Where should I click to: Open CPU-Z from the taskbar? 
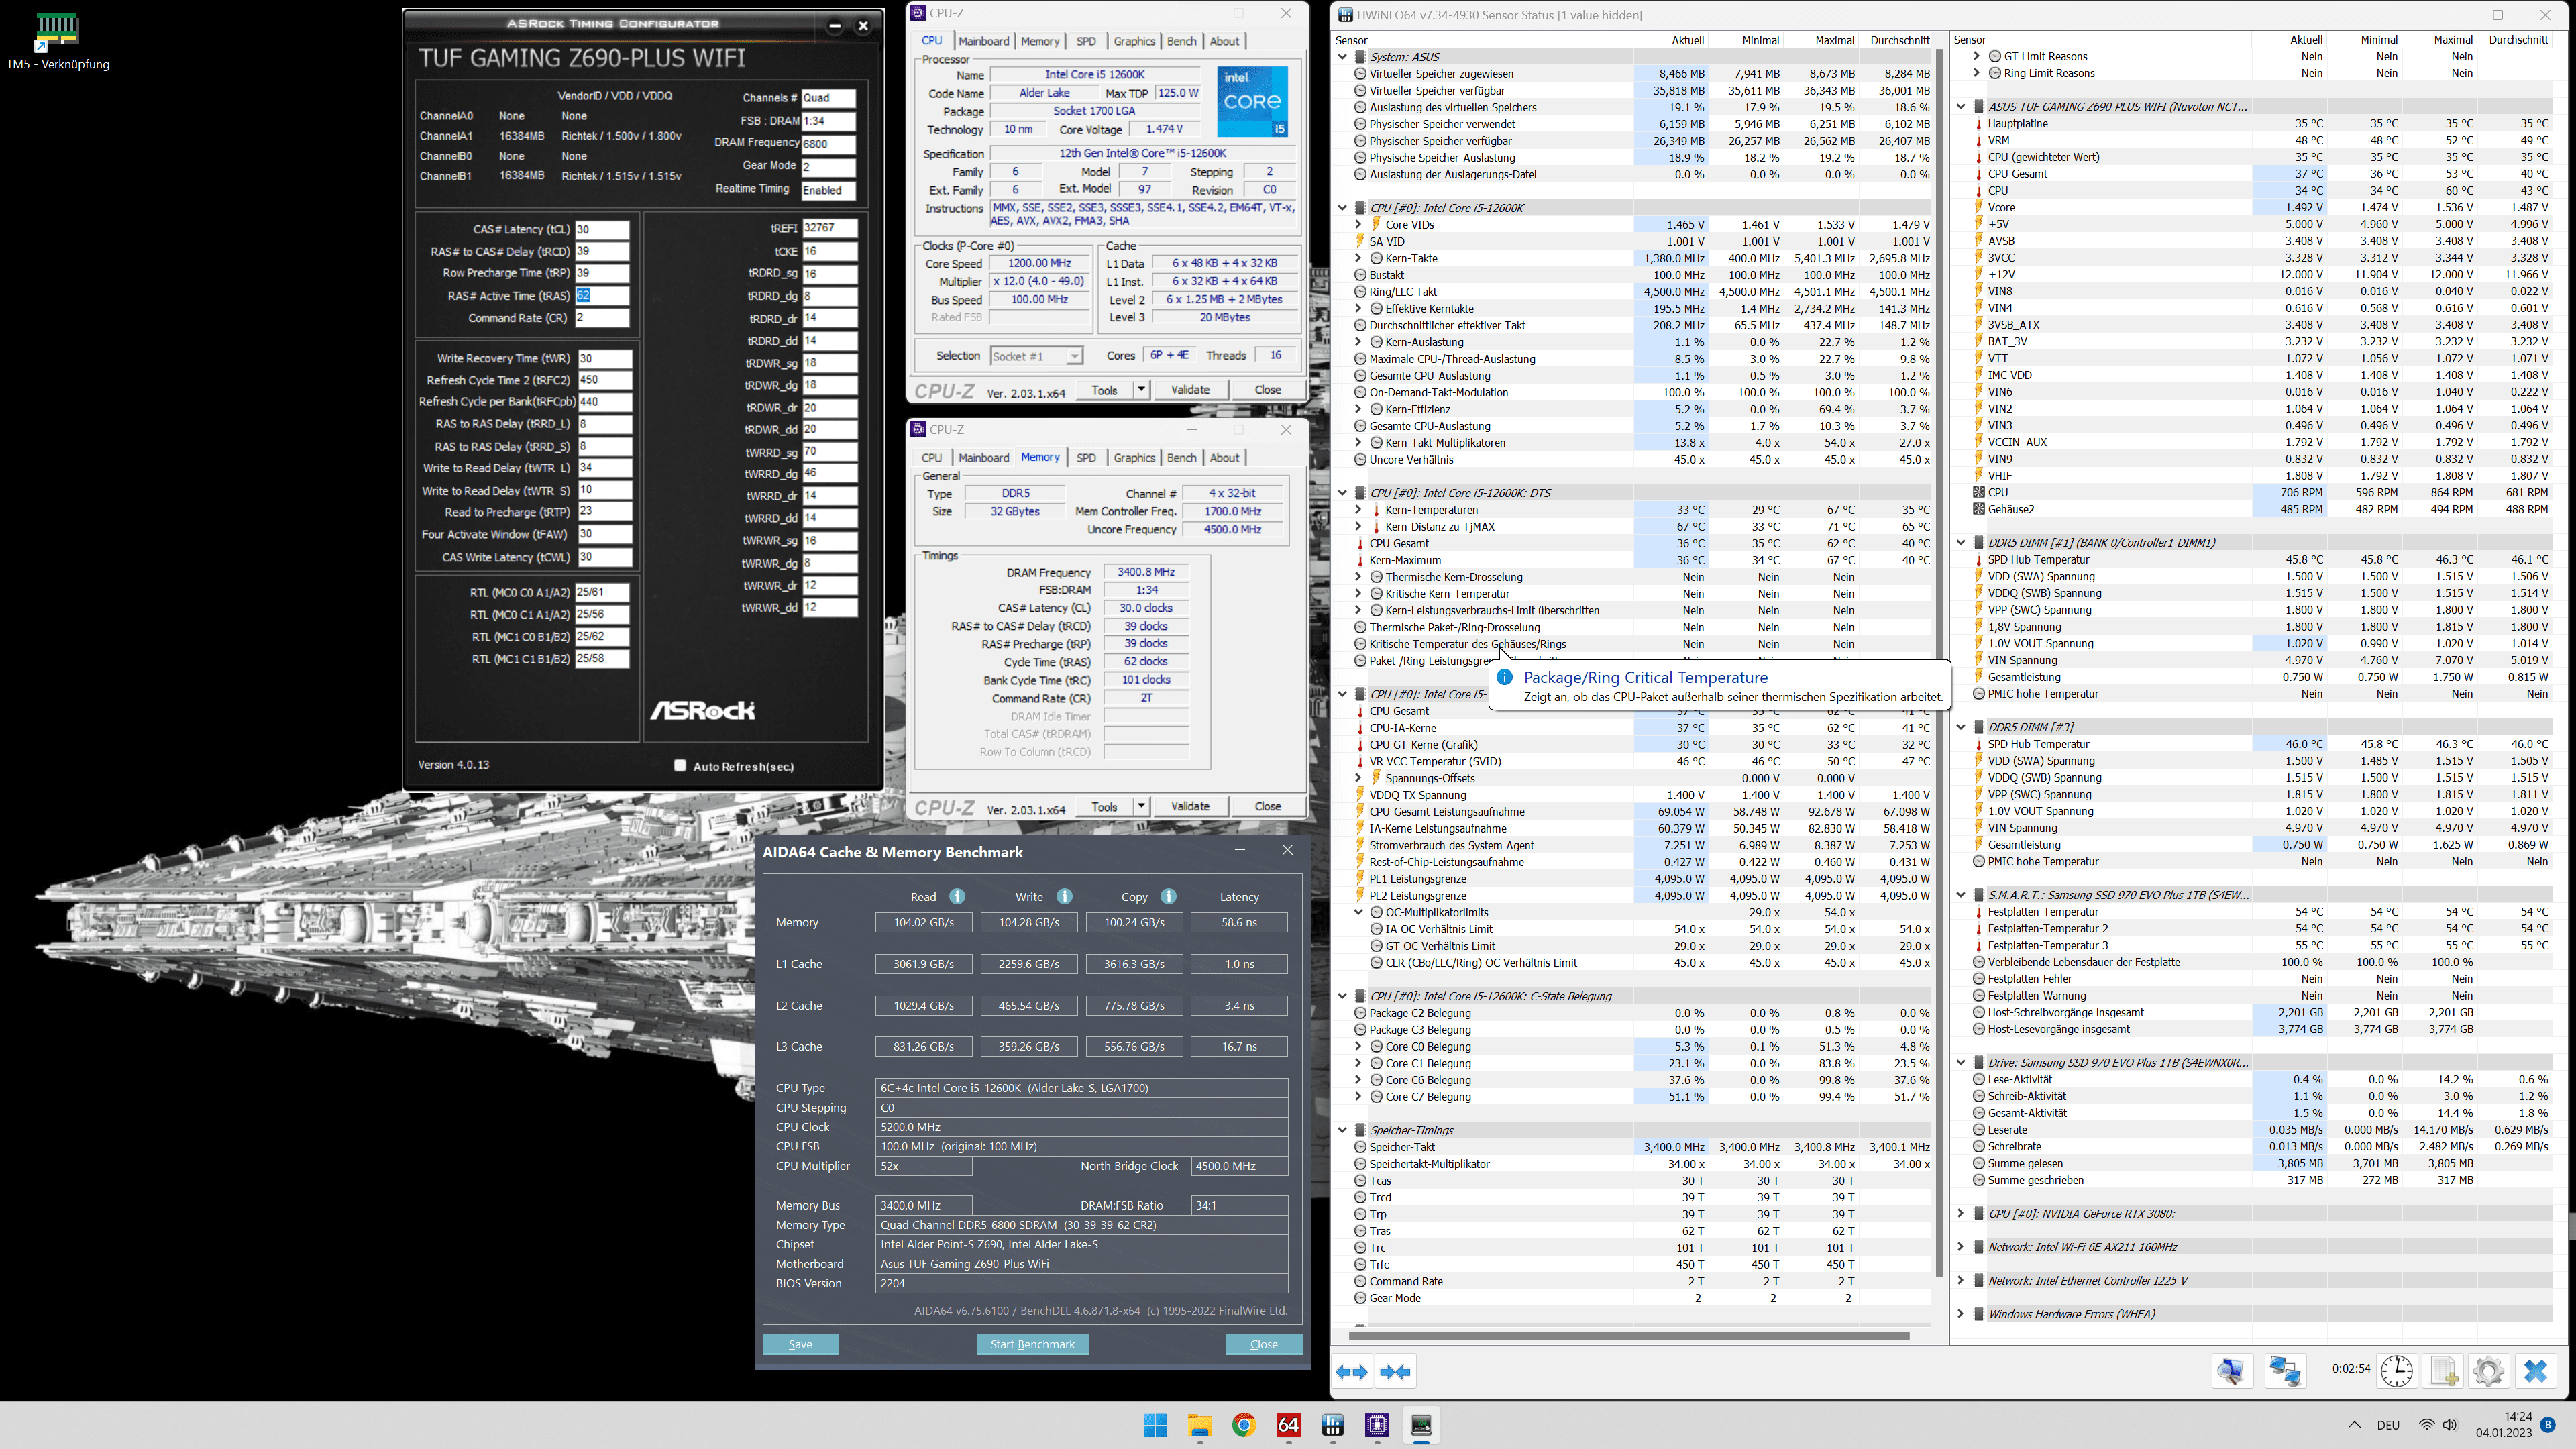[1377, 1425]
